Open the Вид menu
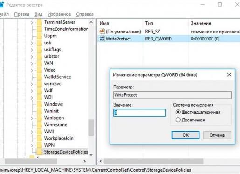 (38, 14)
